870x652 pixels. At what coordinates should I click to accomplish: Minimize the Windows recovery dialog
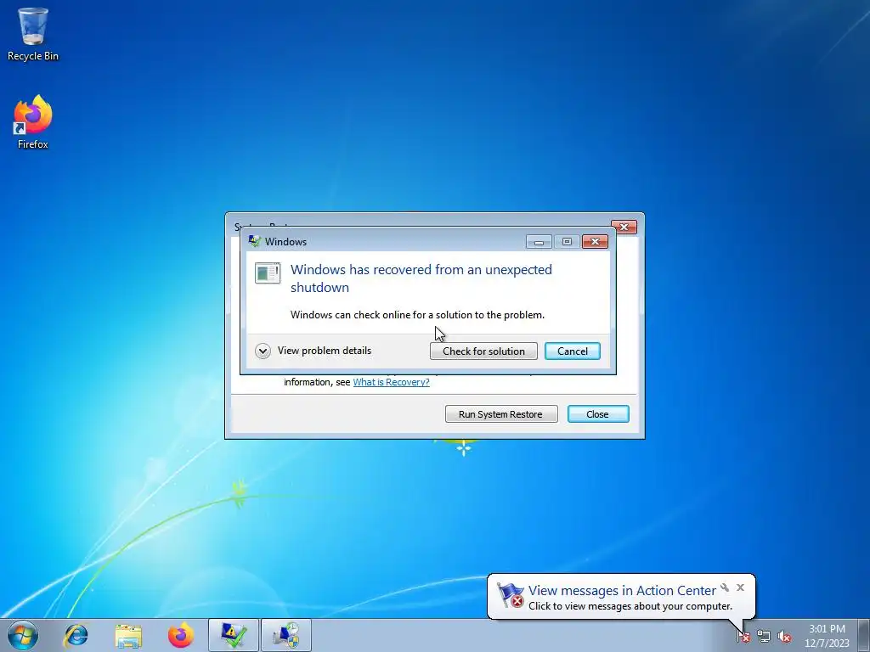coord(539,242)
